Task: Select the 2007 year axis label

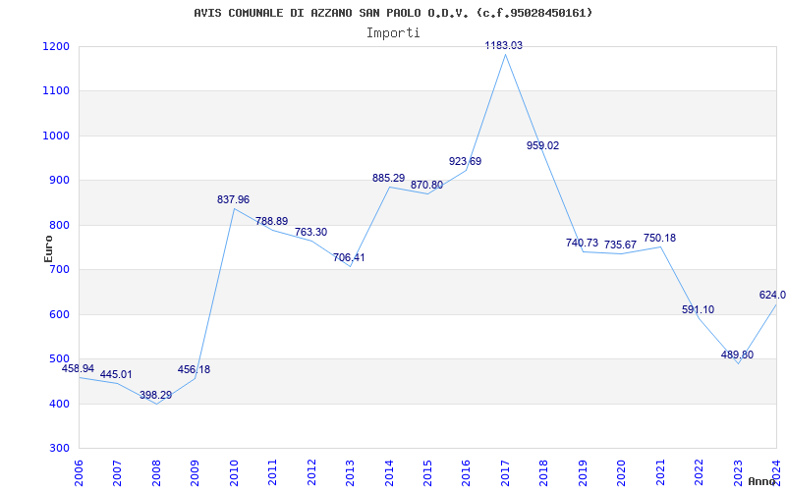Action: (117, 473)
